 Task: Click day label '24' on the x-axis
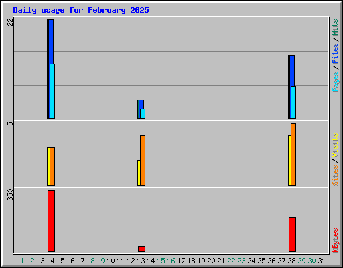pos(251,261)
